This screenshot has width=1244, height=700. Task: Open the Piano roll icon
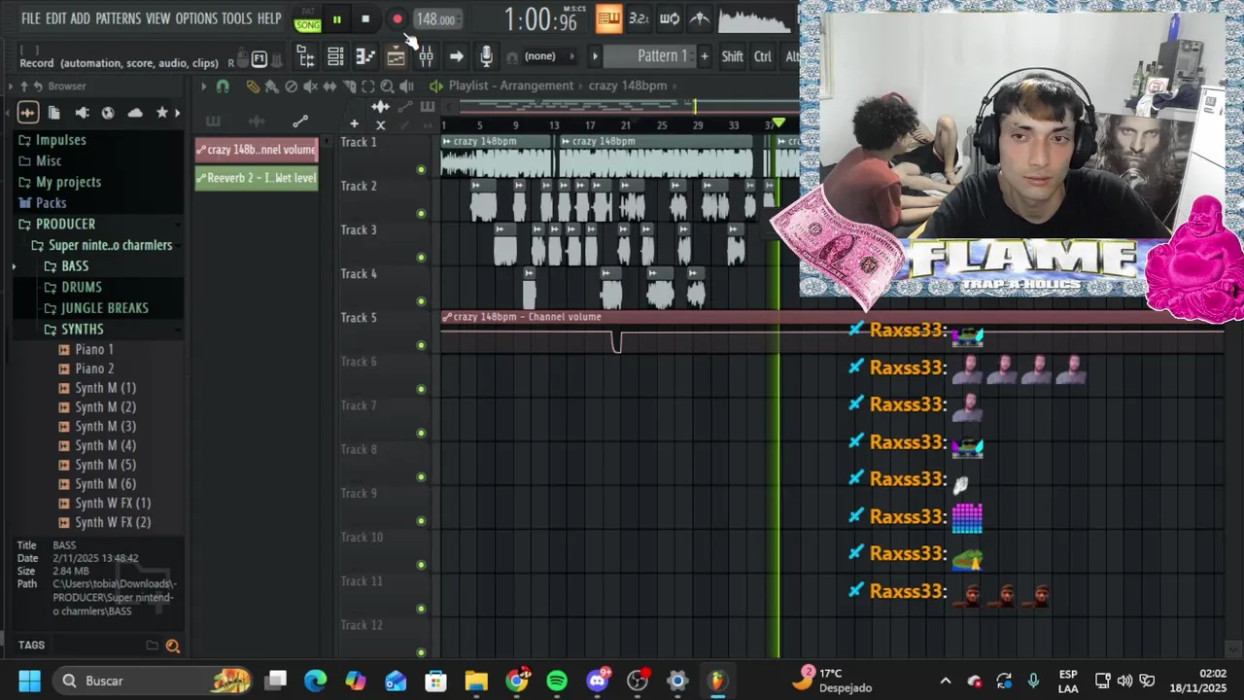pyautogui.click(x=365, y=56)
